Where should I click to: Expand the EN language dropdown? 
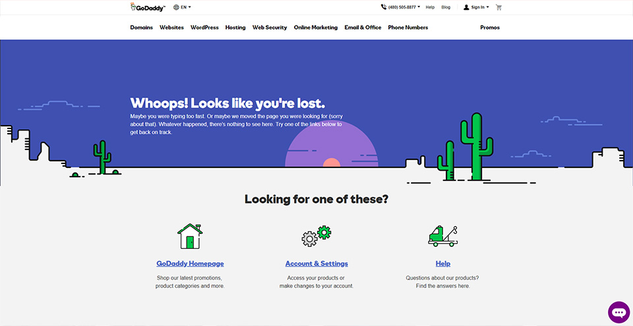tap(189, 7)
